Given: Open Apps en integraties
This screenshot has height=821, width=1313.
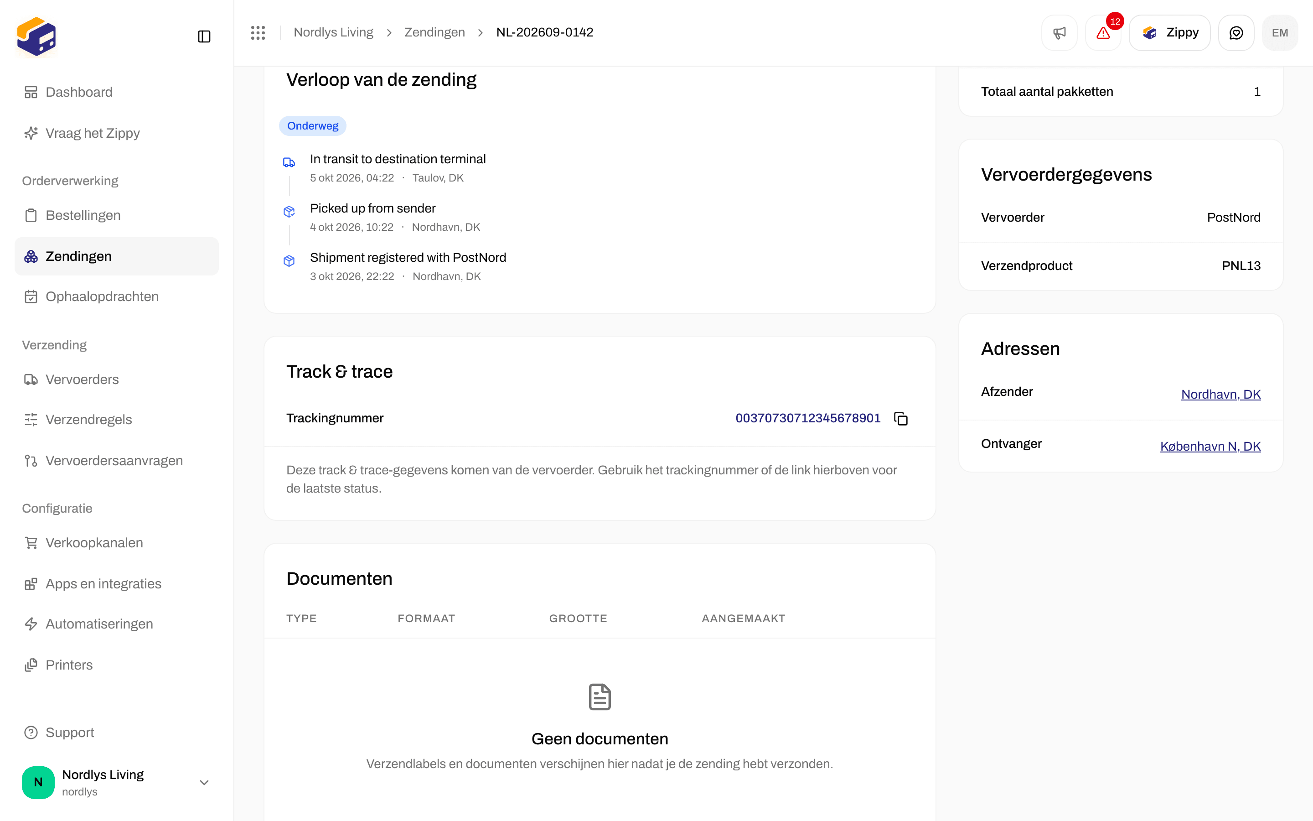Looking at the screenshot, I should pos(117,584).
